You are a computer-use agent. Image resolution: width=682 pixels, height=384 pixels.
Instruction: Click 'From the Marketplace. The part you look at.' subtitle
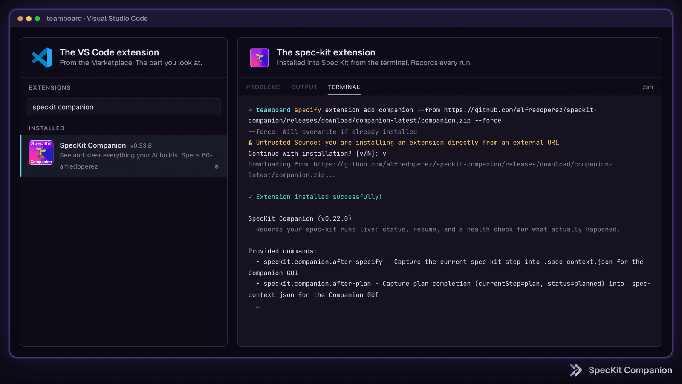[131, 63]
